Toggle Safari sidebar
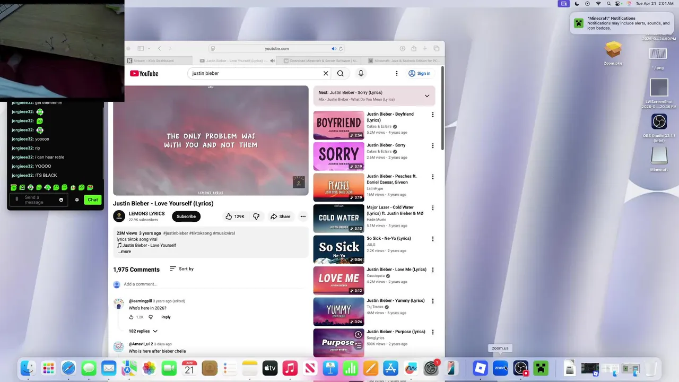This screenshot has width=679, height=382. click(x=141, y=48)
